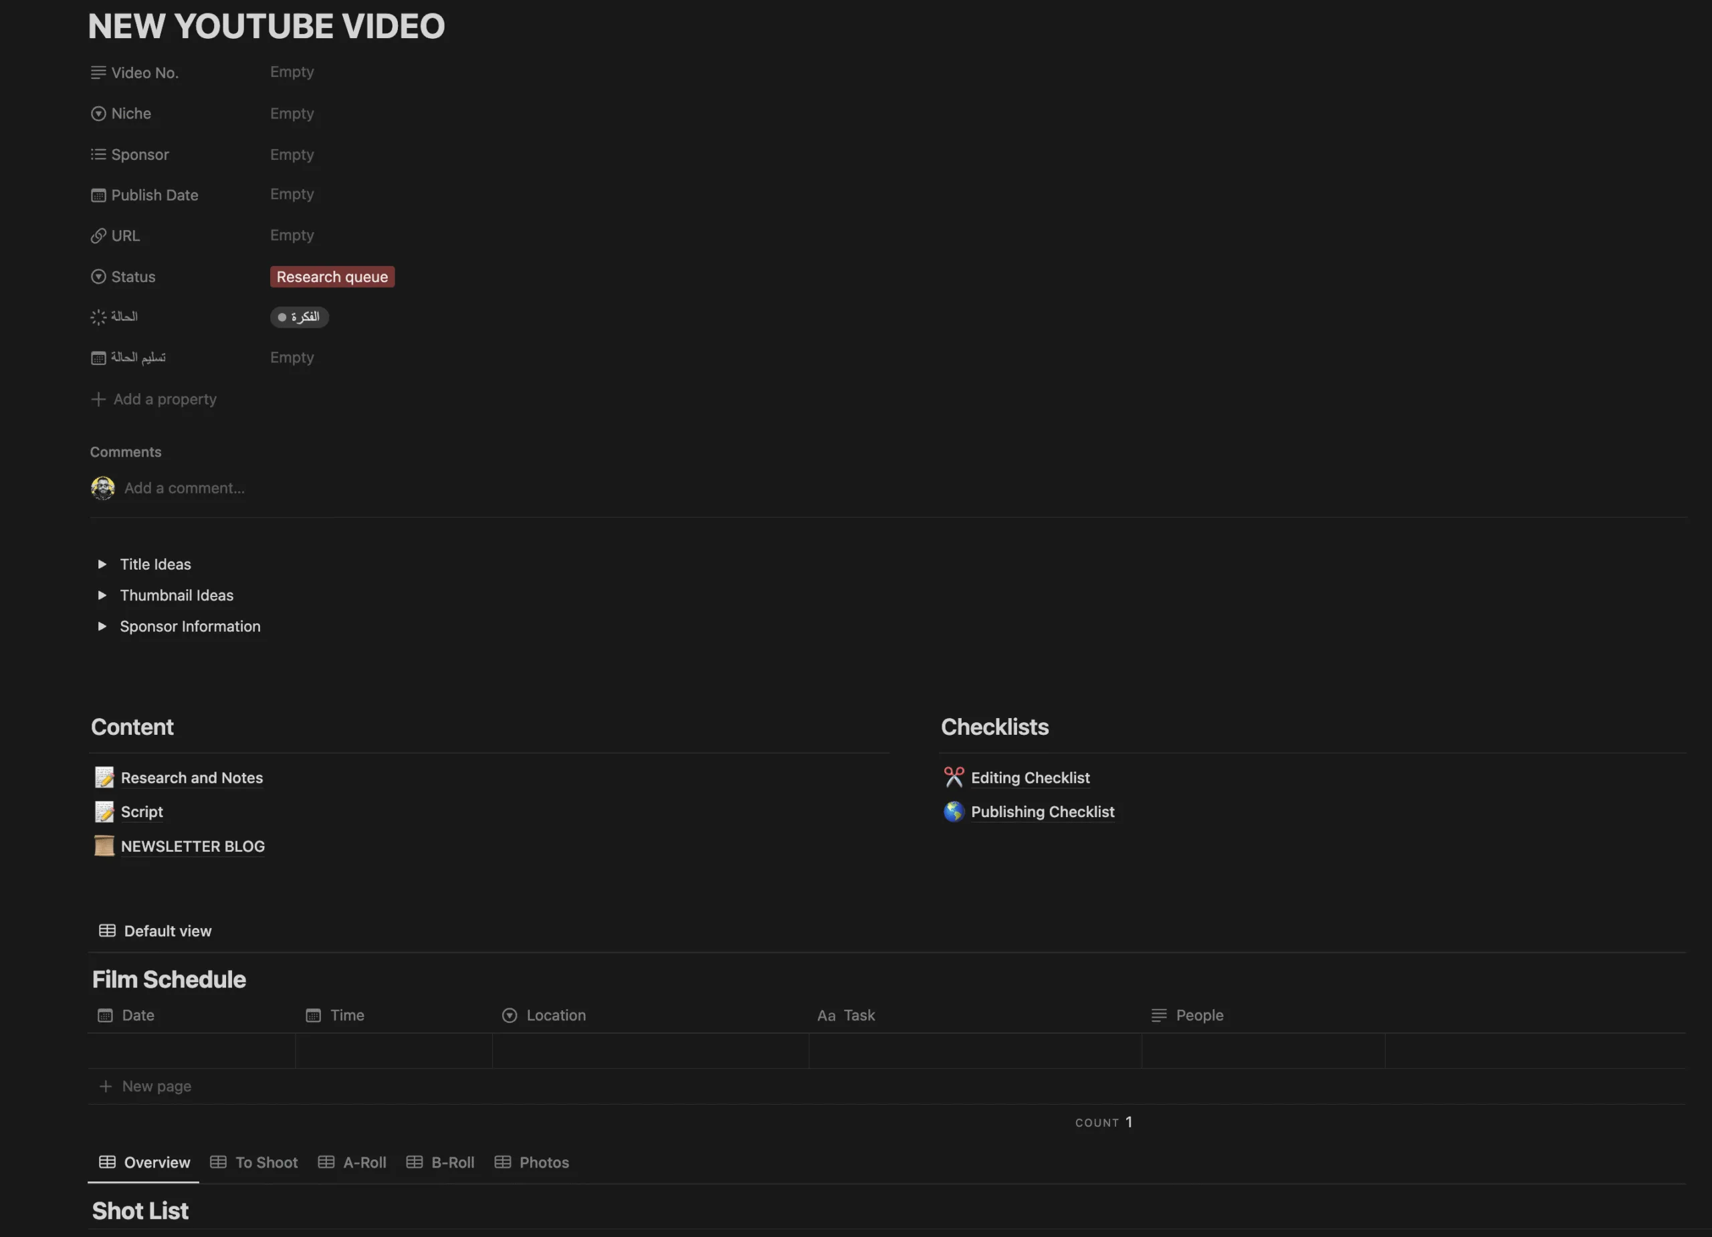The height and width of the screenshot is (1237, 1712).
Task: Switch to the To Shoot tab
Action: [x=265, y=1162]
